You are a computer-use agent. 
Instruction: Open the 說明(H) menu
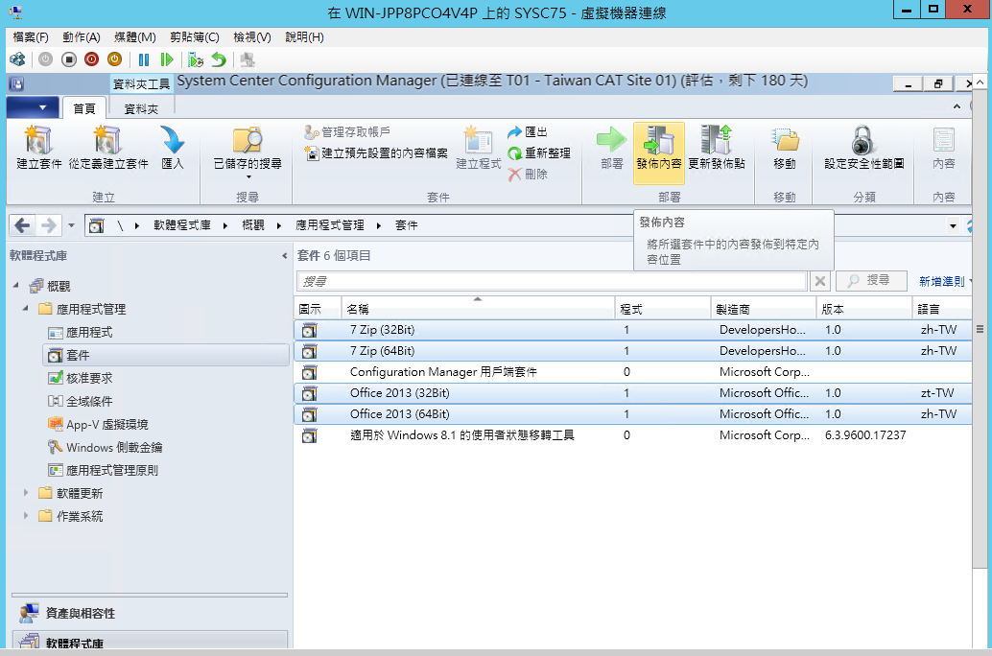click(x=304, y=37)
